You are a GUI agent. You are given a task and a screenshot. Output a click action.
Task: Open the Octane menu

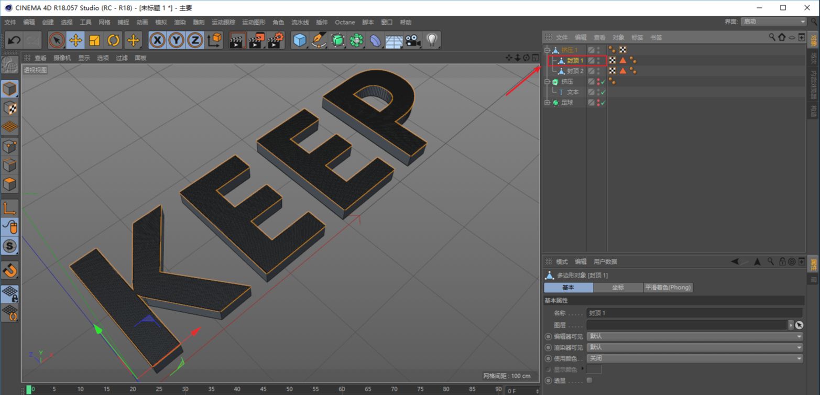coord(345,23)
